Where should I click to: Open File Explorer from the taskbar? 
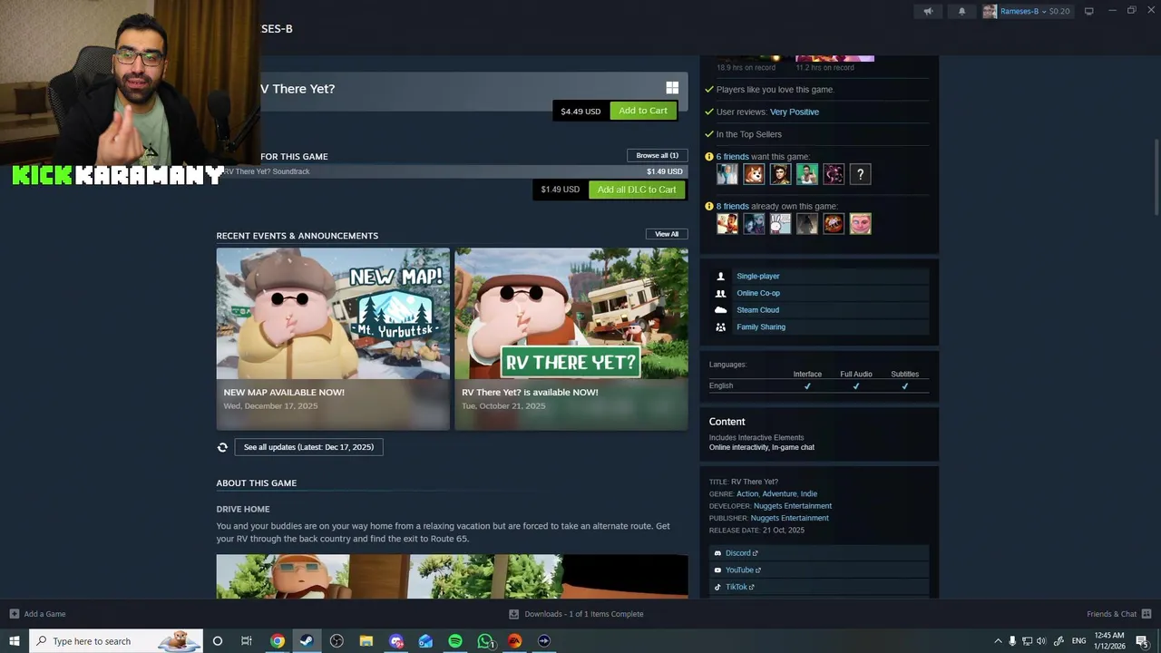(366, 641)
